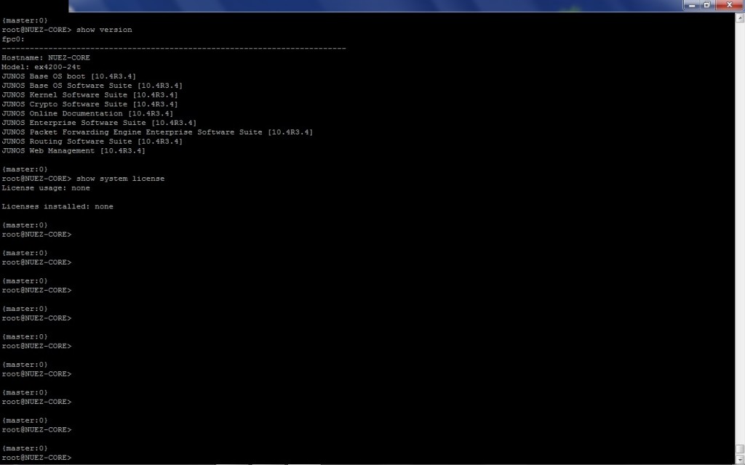This screenshot has width=745, height=465.
Task: Click 'JUNOS Enterprise Software Suite' line
Action: click(99, 122)
